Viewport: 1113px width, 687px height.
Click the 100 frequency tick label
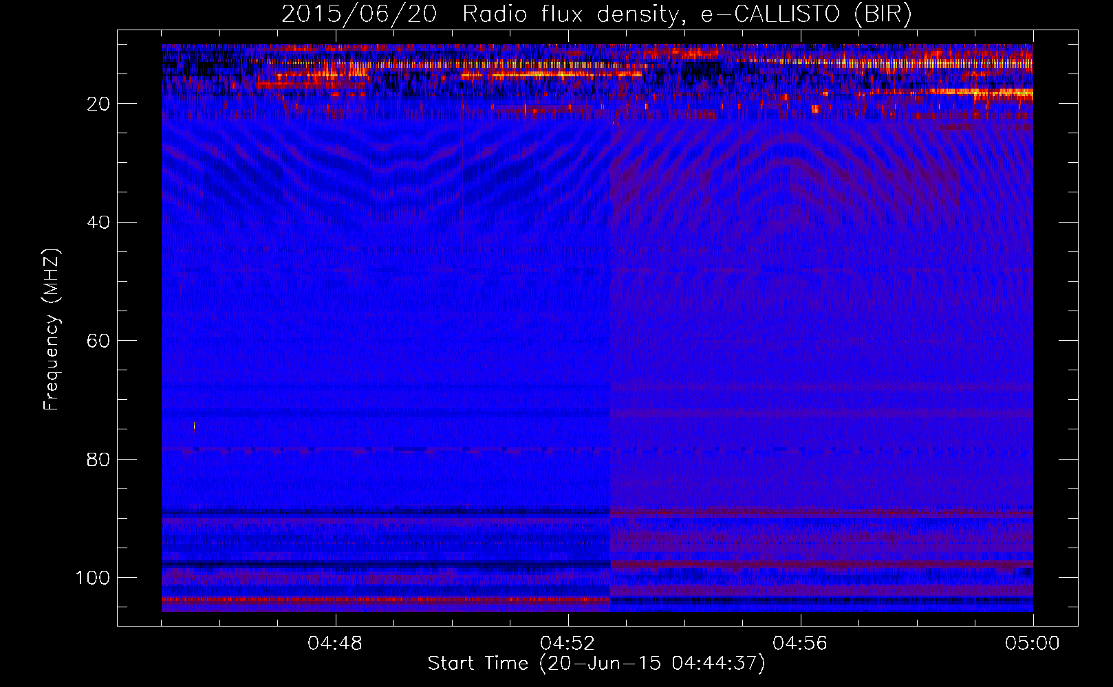[x=93, y=578]
